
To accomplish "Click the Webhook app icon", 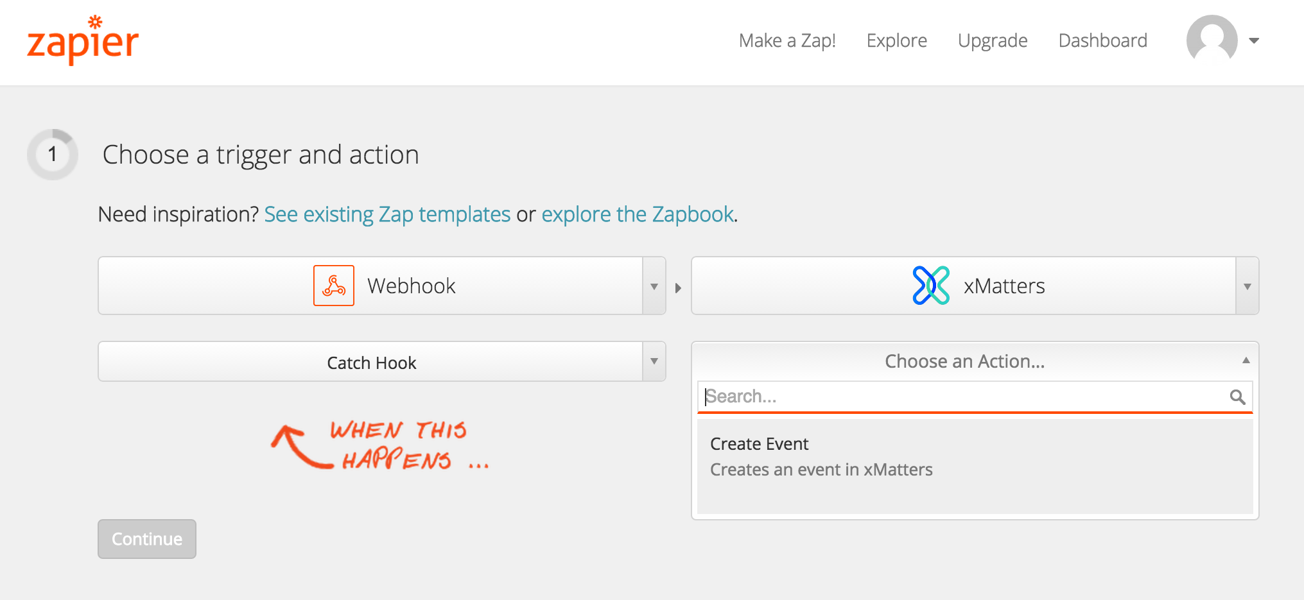I will 334,286.
